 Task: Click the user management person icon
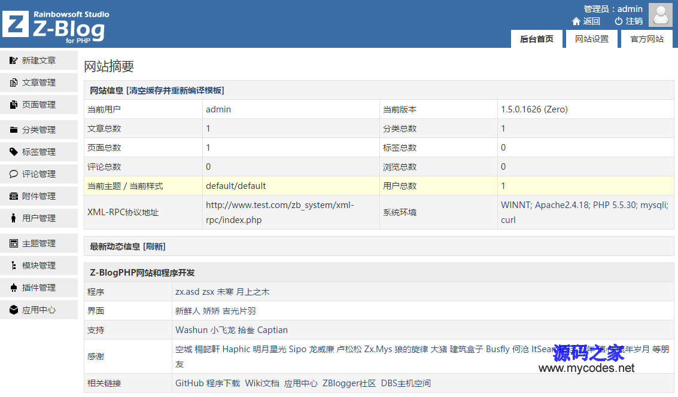click(x=14, y=218)
